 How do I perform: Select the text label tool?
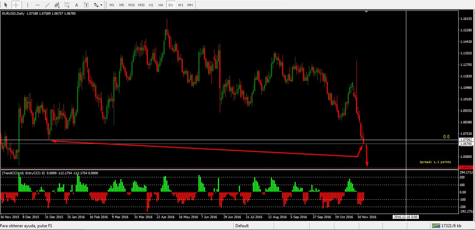point(86,5)
